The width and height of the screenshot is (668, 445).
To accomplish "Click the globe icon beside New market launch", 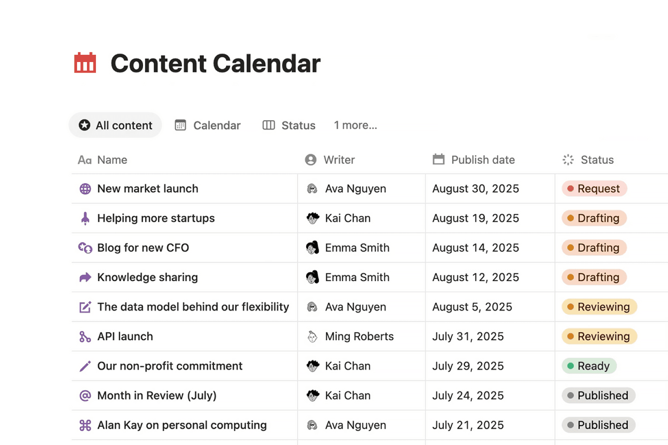I will click(x=85, y=189).
